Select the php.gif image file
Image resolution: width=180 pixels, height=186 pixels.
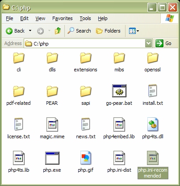tap(86, 158)
